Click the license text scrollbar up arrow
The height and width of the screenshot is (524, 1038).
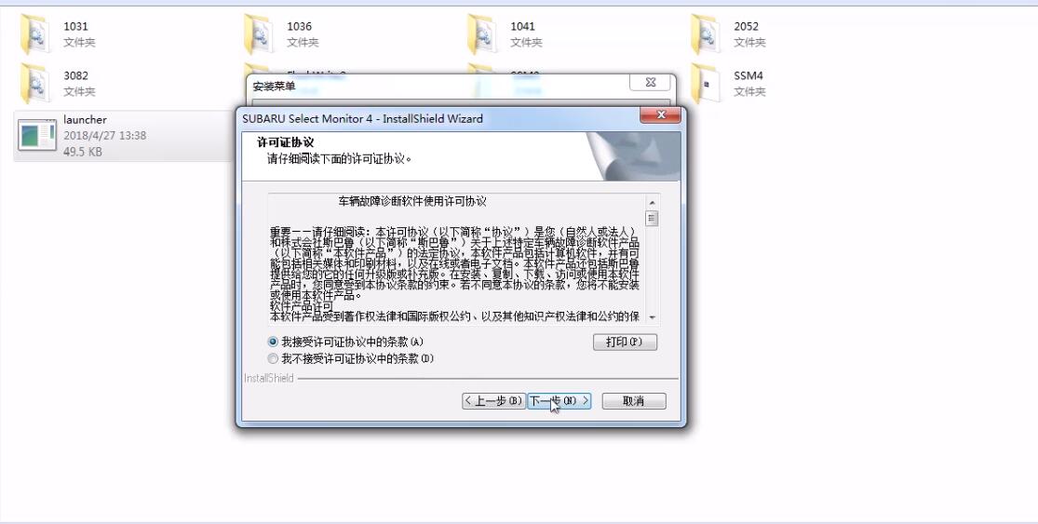652,203
